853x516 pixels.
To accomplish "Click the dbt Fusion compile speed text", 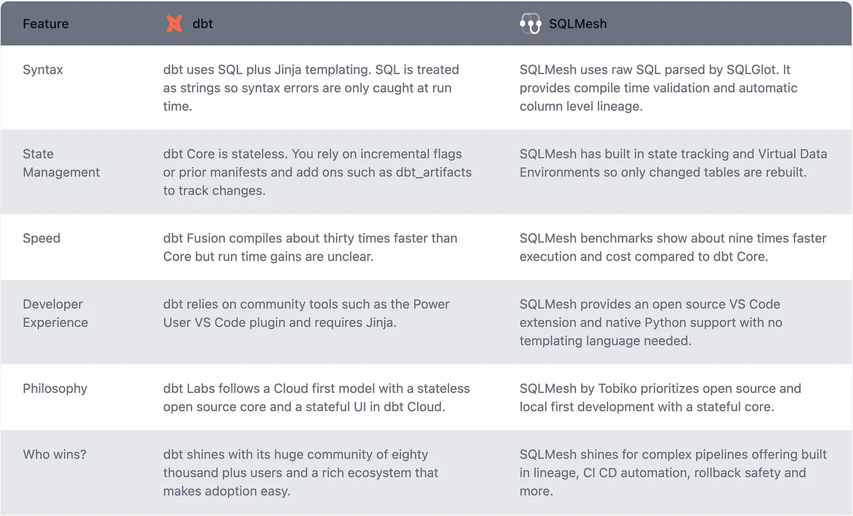I will [310, 247].
